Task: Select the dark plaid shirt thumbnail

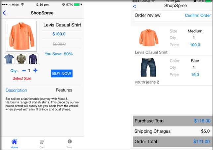Action: tap(33, 59)
